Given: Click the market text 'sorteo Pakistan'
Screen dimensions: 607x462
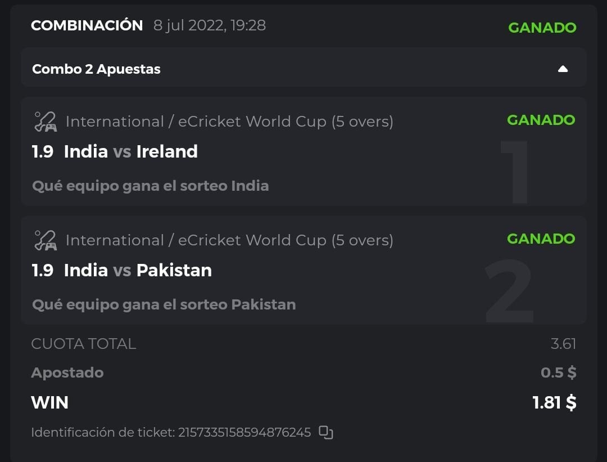Looking at the screenshot, I should 164,304.
